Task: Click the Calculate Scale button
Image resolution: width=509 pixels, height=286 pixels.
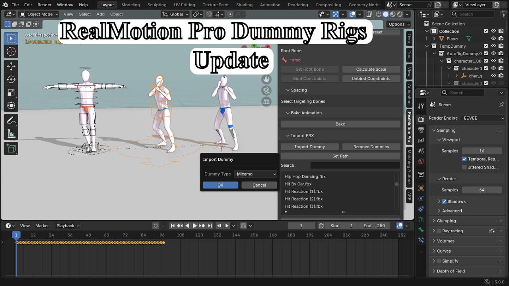Action: 371,69
